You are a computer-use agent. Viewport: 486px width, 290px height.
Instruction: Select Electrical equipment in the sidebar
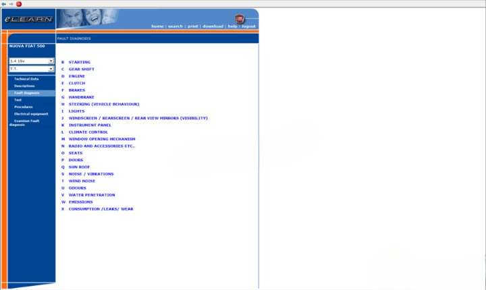pyautogui.click(x=30, y=114)
